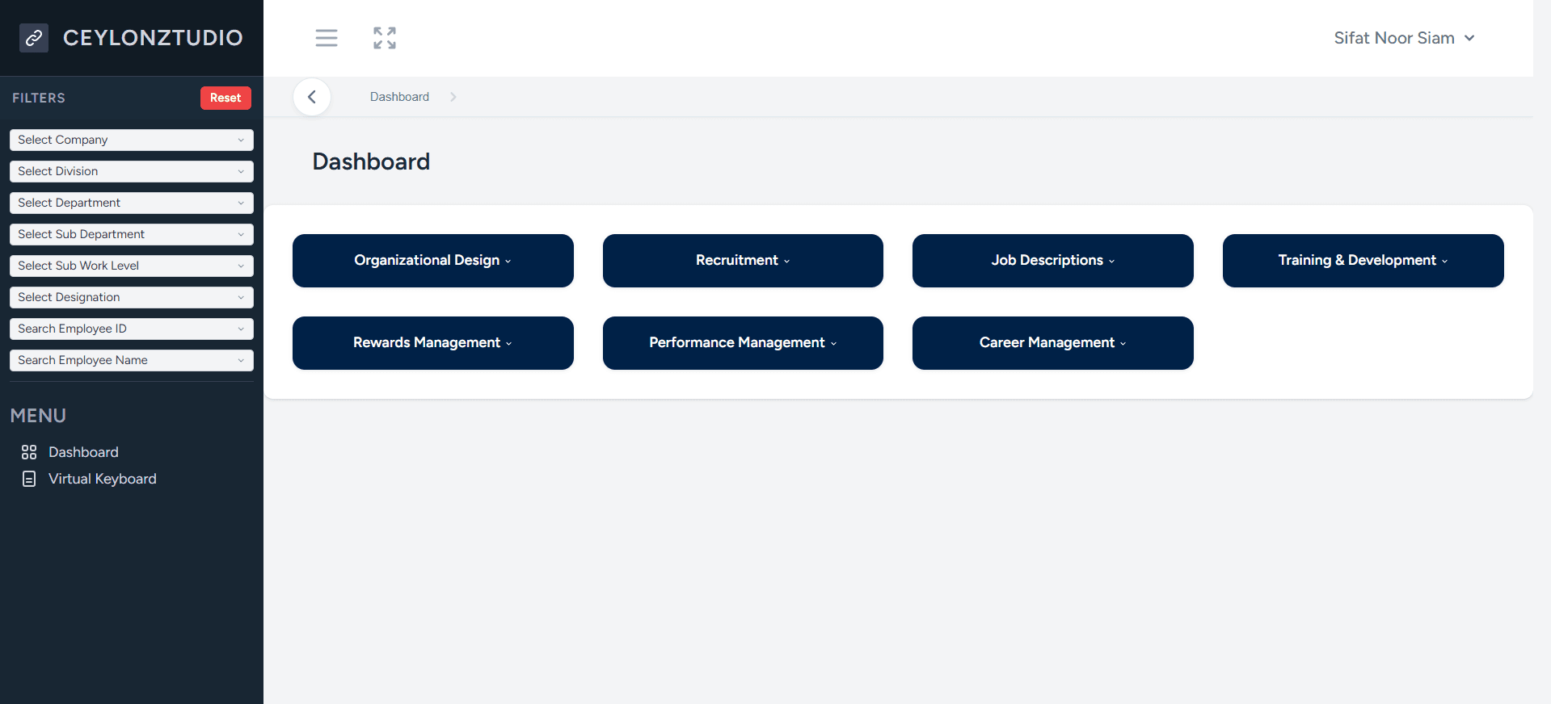This screenshot has width=1551, height=704.
Task: Reset all filters with Reset button
Action: click(x=225, y=98)
